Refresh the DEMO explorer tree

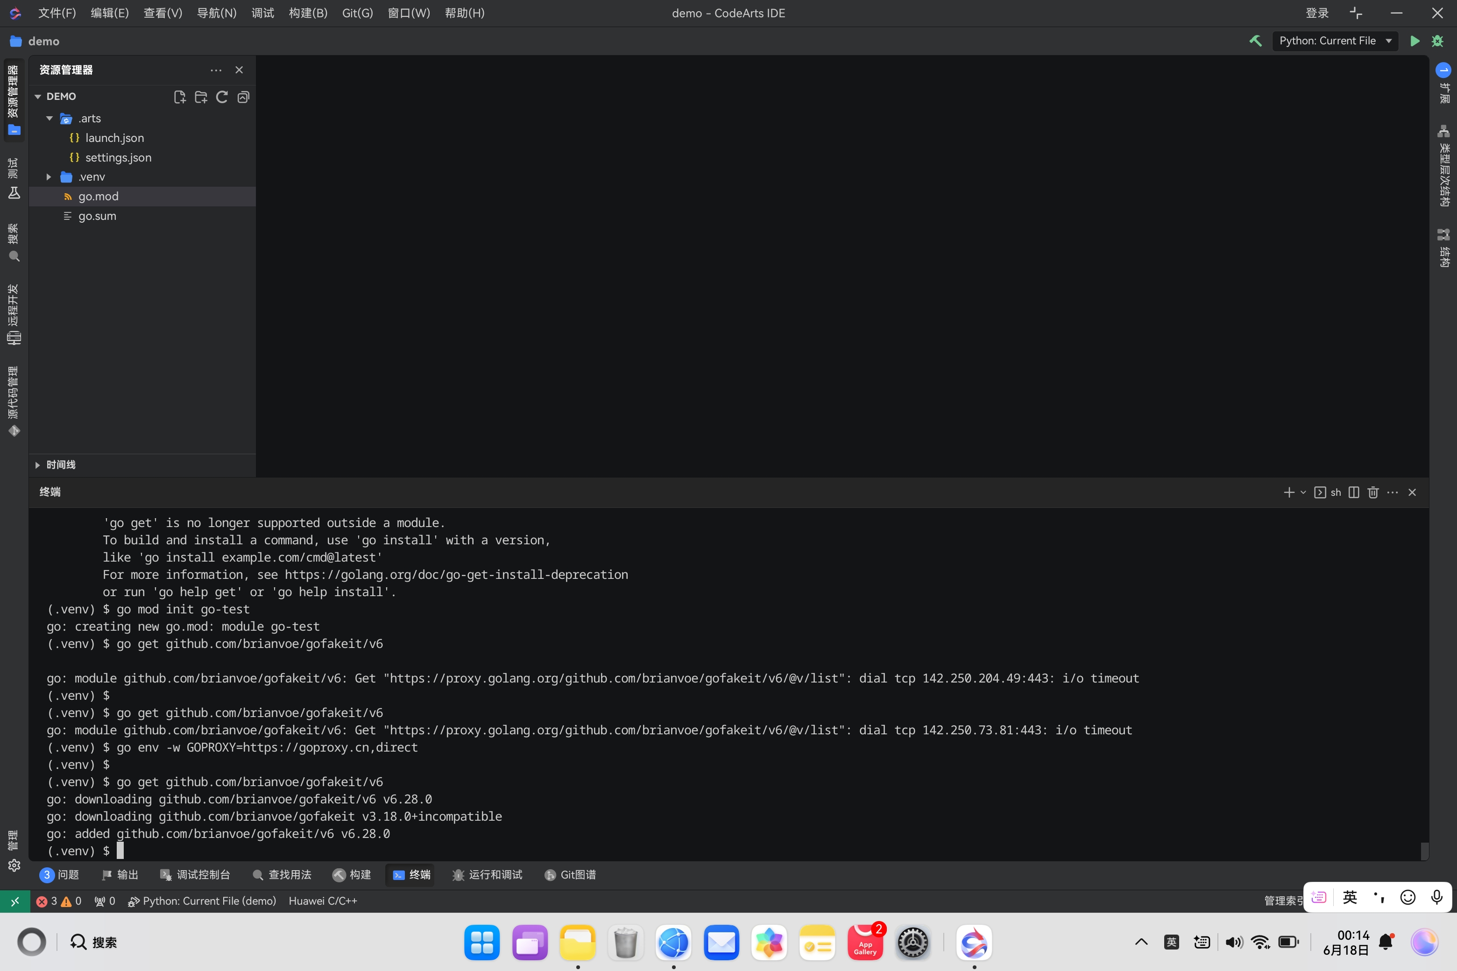222,97
